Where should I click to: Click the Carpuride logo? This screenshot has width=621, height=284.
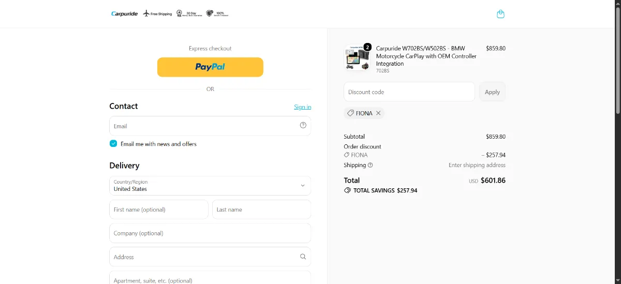point(124,14)
